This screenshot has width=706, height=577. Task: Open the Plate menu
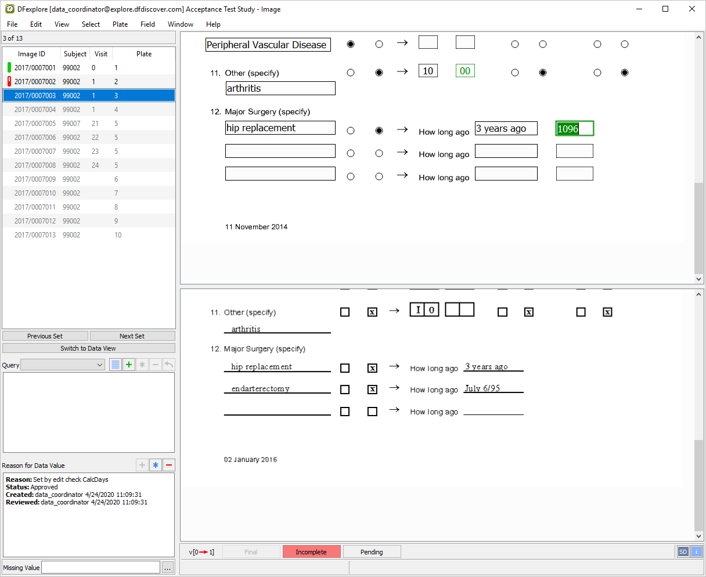click(120, 24)
